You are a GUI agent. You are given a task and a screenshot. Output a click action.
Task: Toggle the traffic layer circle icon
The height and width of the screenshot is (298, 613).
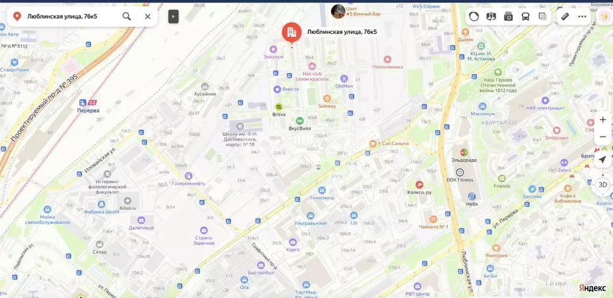tap(474, 16)
